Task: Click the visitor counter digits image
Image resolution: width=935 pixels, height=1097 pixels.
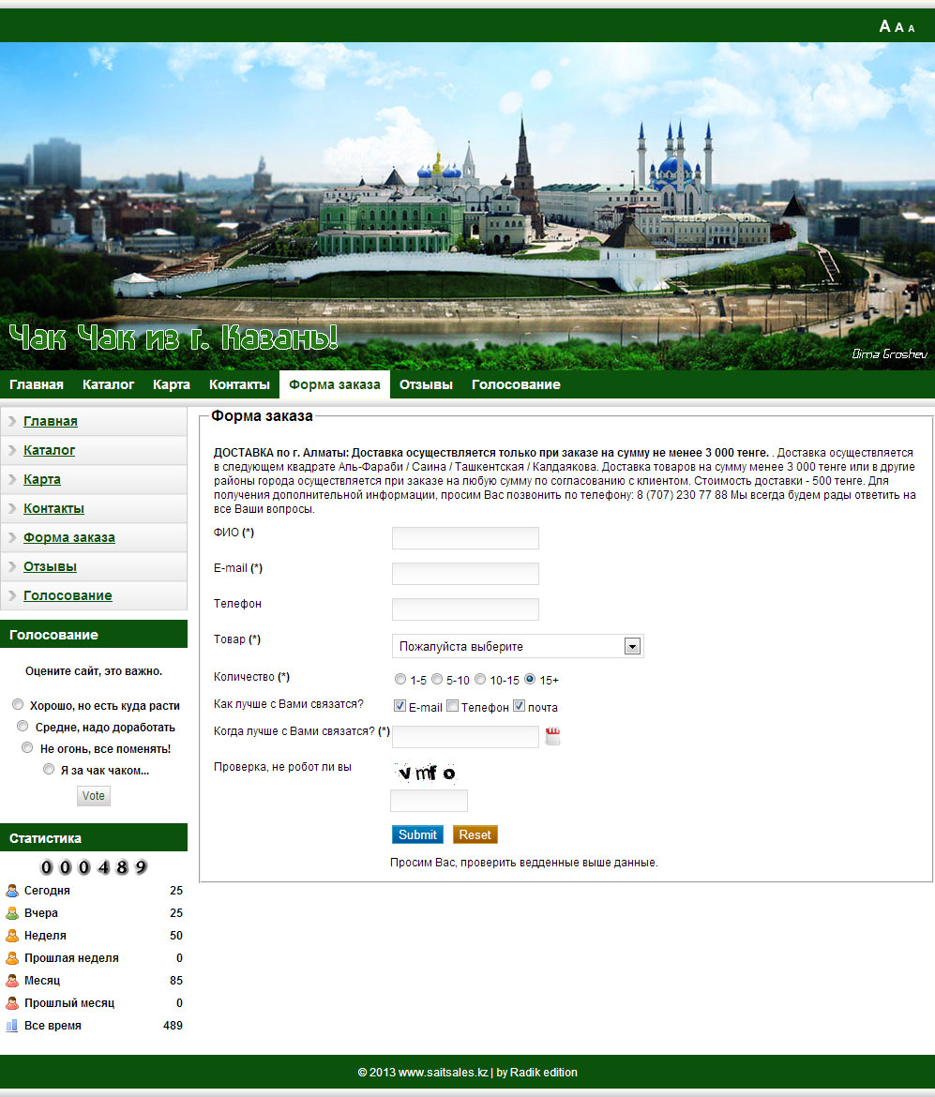Action: tap(94, 866)
